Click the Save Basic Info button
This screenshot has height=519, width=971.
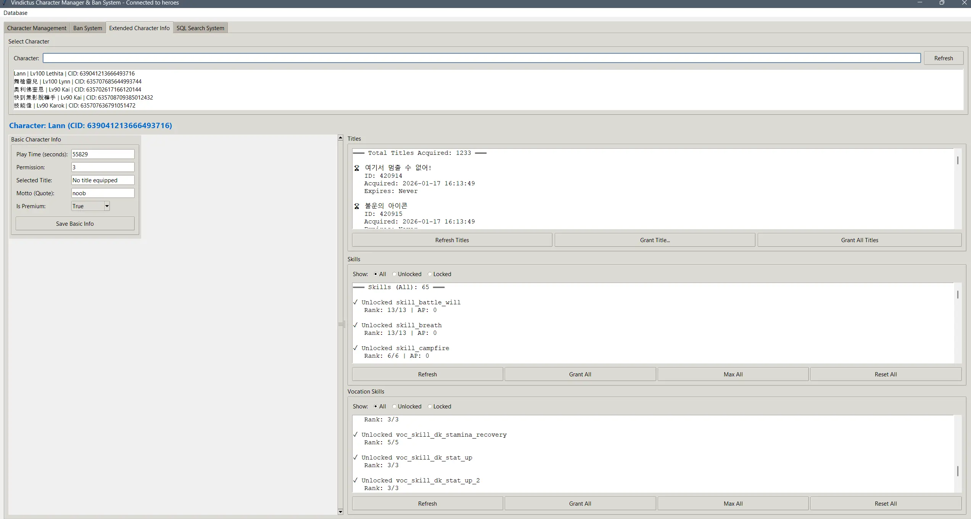[x=75, y=224]
